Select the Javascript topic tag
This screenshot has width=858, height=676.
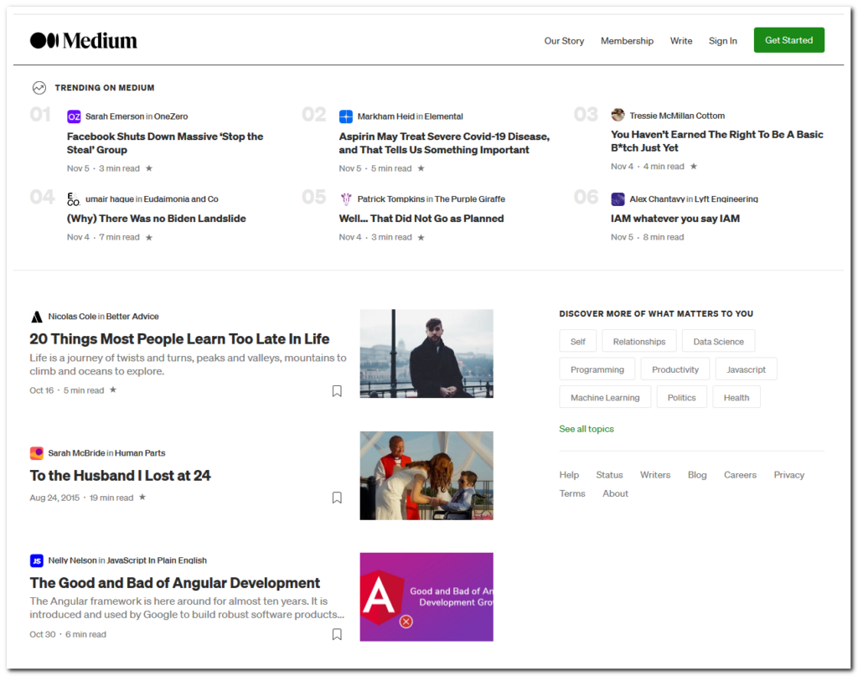747,369
